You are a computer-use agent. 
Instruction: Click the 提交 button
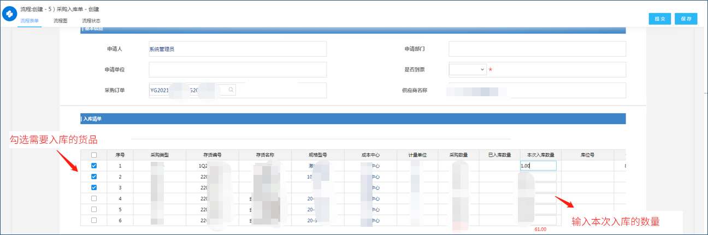659,19
